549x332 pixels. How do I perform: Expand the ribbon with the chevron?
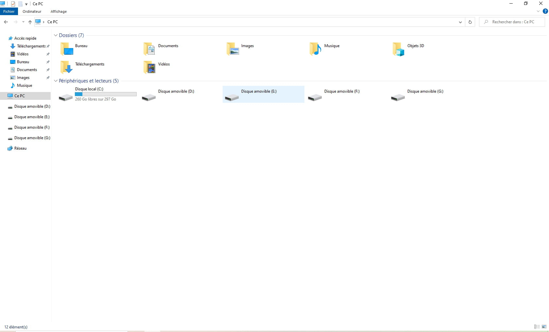[x=538, y=11]
